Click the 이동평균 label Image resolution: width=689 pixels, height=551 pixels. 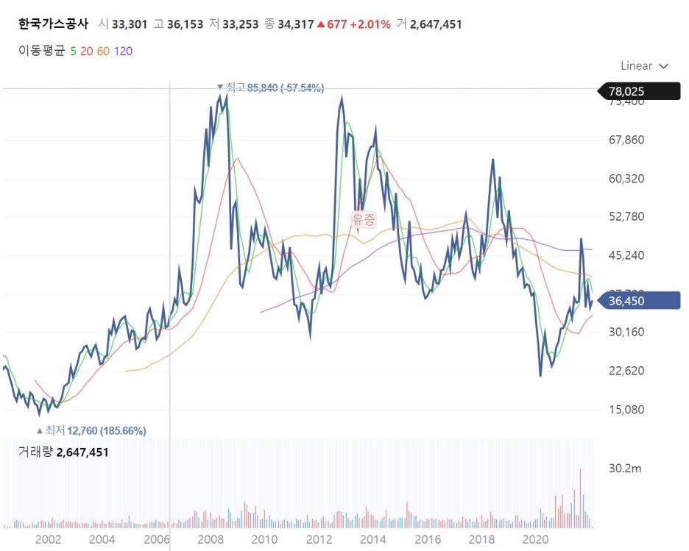[x=41, y=51]
